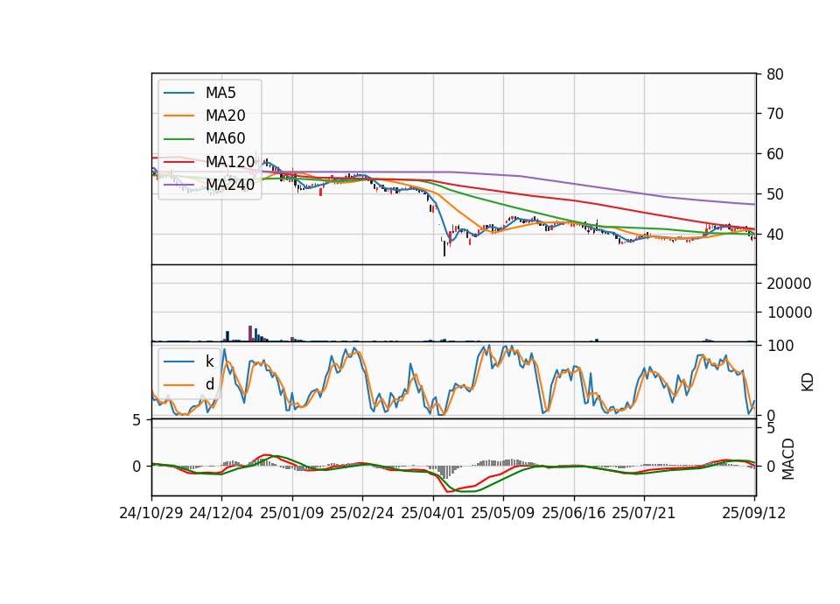Click the d legend label in KD panel

click(x=209, y=384)
